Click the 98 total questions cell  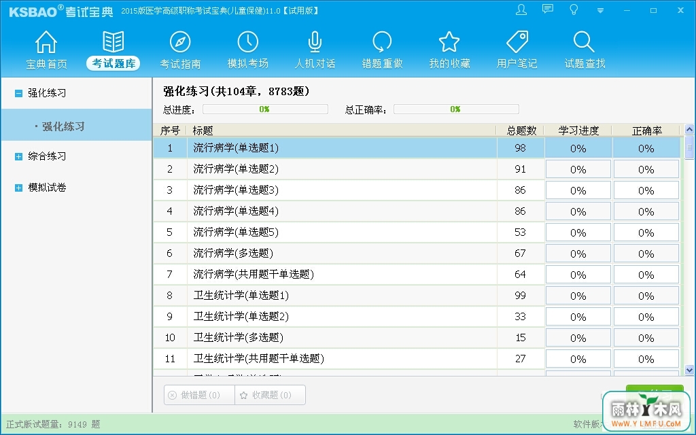coord(521,147)
